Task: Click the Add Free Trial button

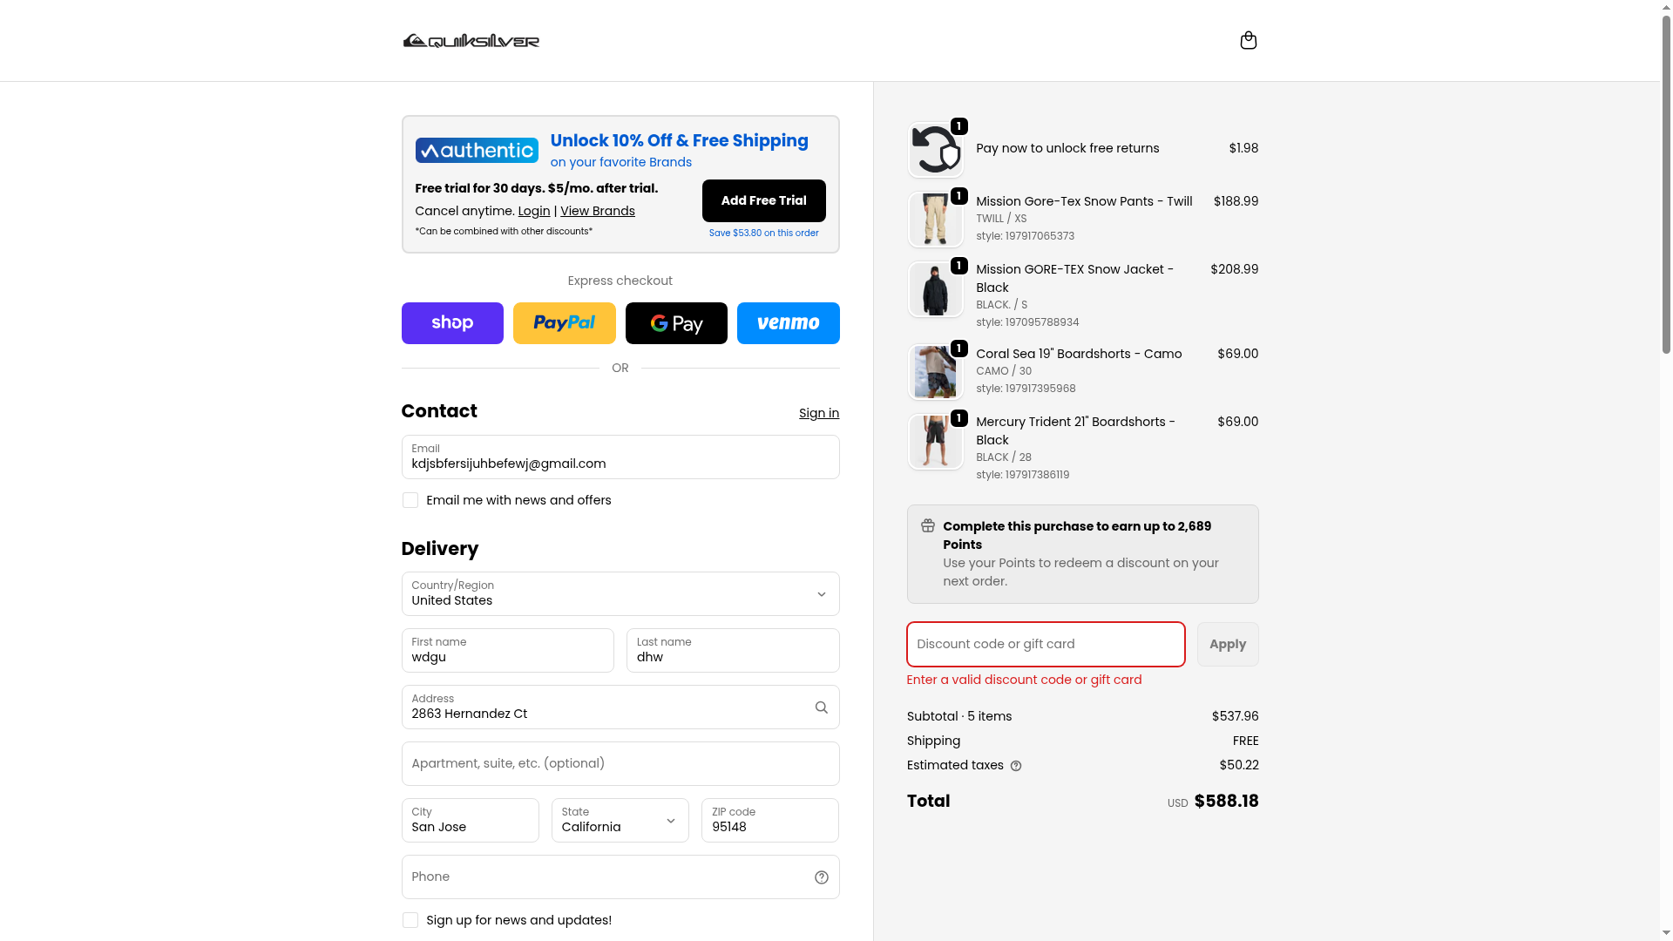Action: (763, 200)
